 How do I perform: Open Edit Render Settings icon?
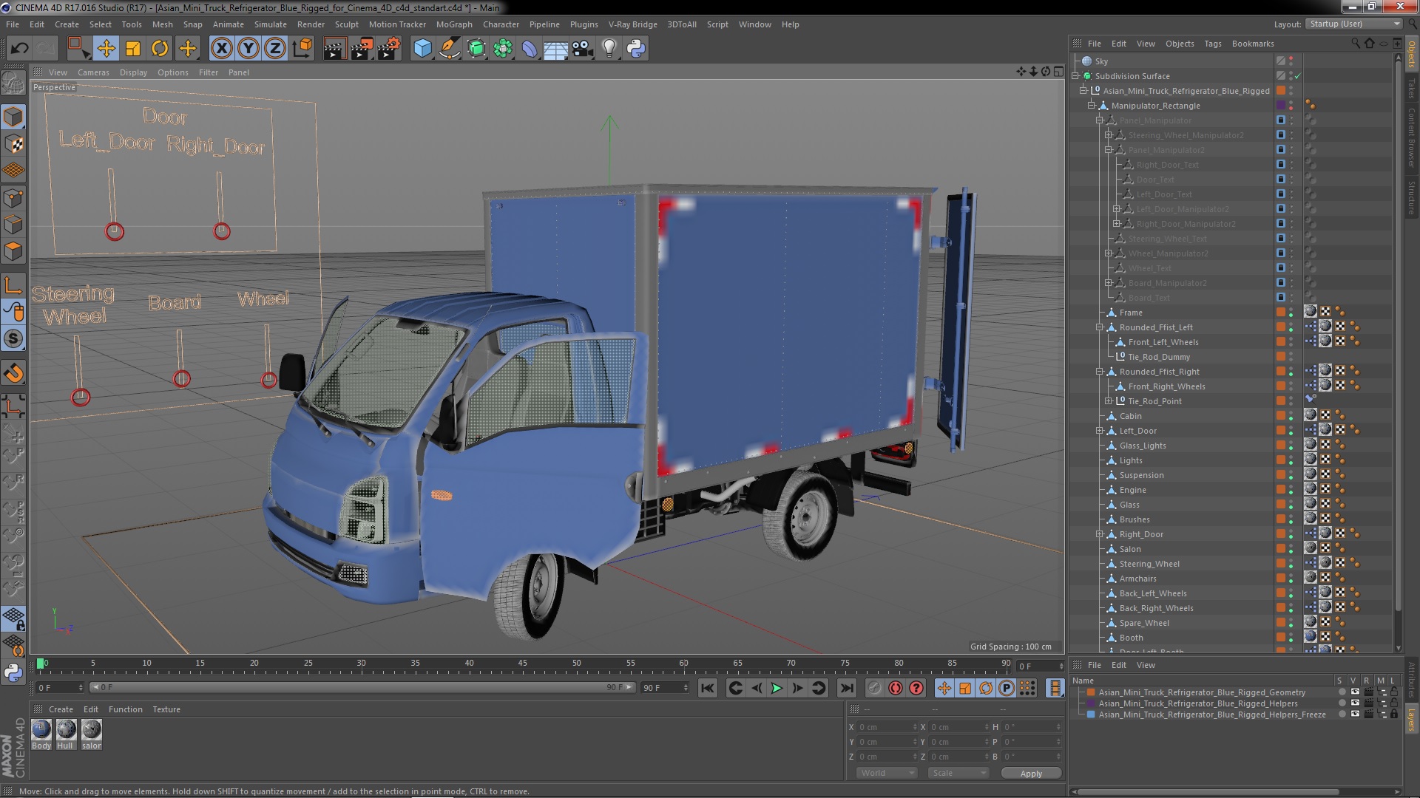tap(389, 49)
